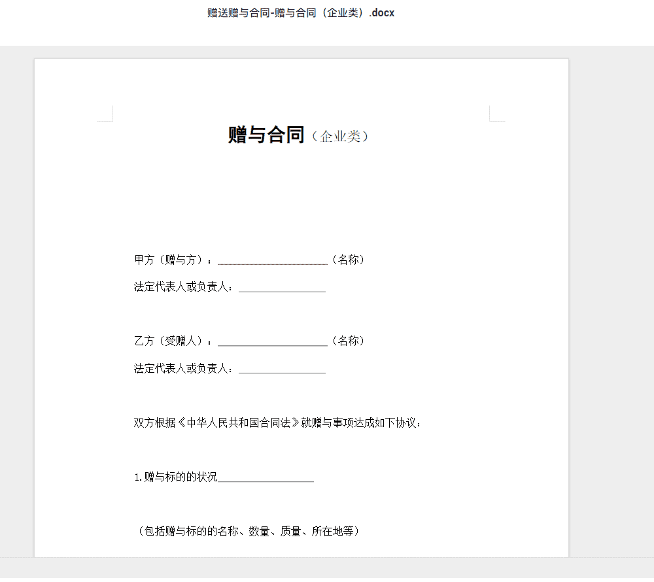This screenshot has height=582, width=654.
Task: Click 法定代表人或负责人 label under 甲方
Action: [x=183, y=287]
